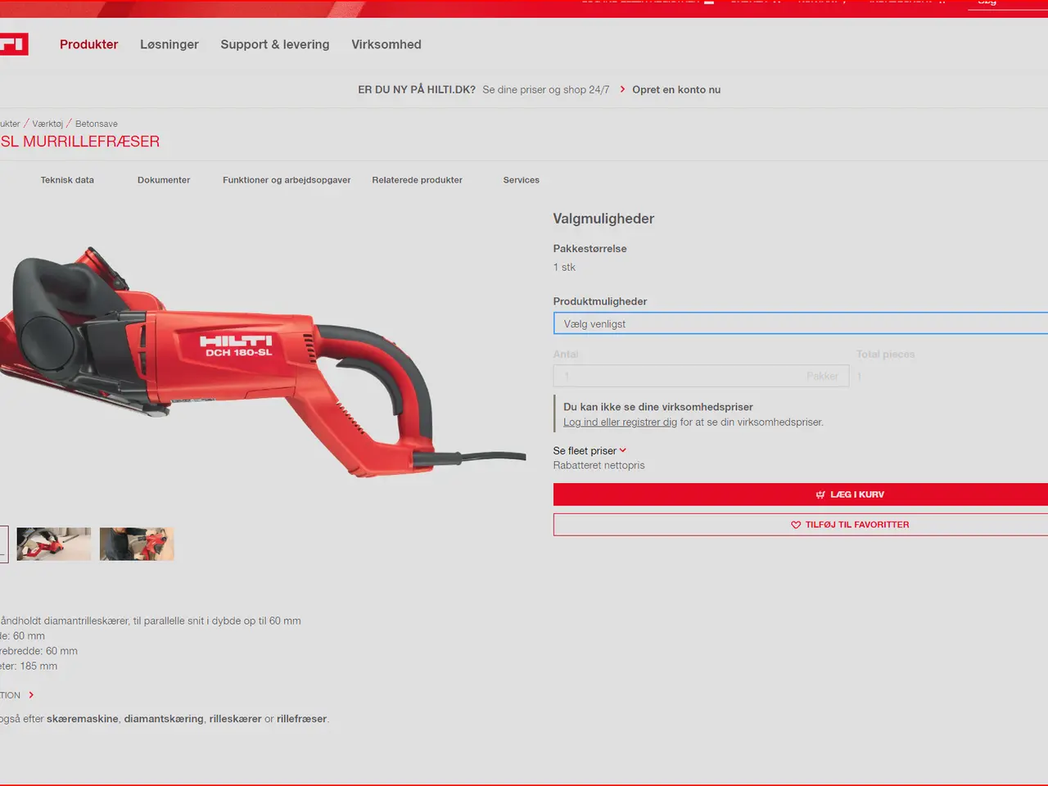Viewport: 1048px width, 786px height.
Task: Click the skæremaskine link
Action: [82, 719]
